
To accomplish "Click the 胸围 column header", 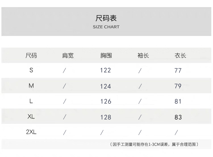I will (x=106, y=56).
